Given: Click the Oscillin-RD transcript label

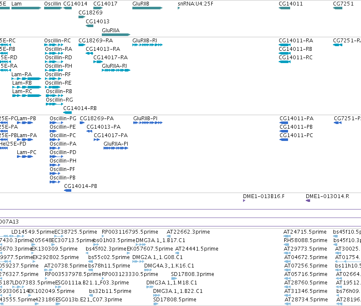Looking at the screenshot, I should tap(59, 58).
